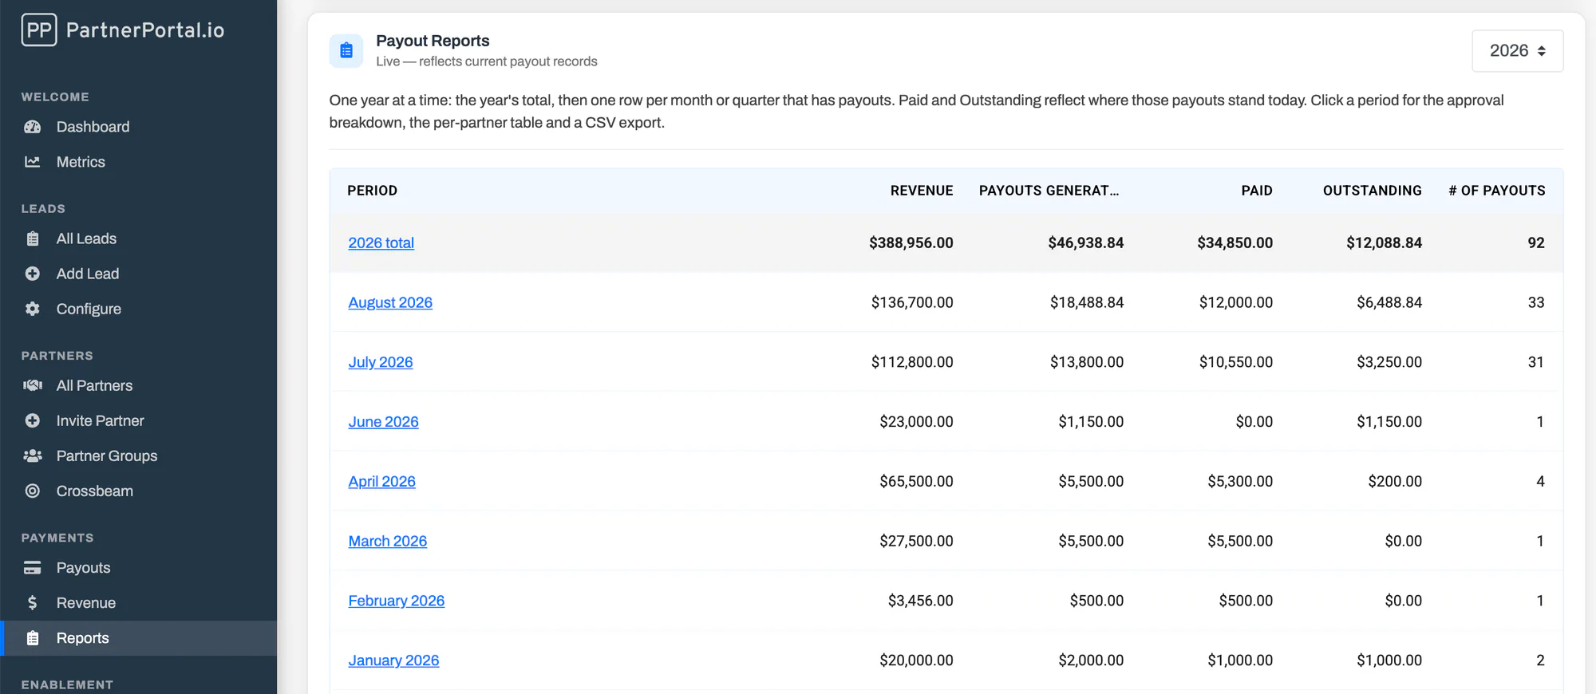Open the 2026 year selector dropdown

pyautogui.click(x=1517, y=51)
